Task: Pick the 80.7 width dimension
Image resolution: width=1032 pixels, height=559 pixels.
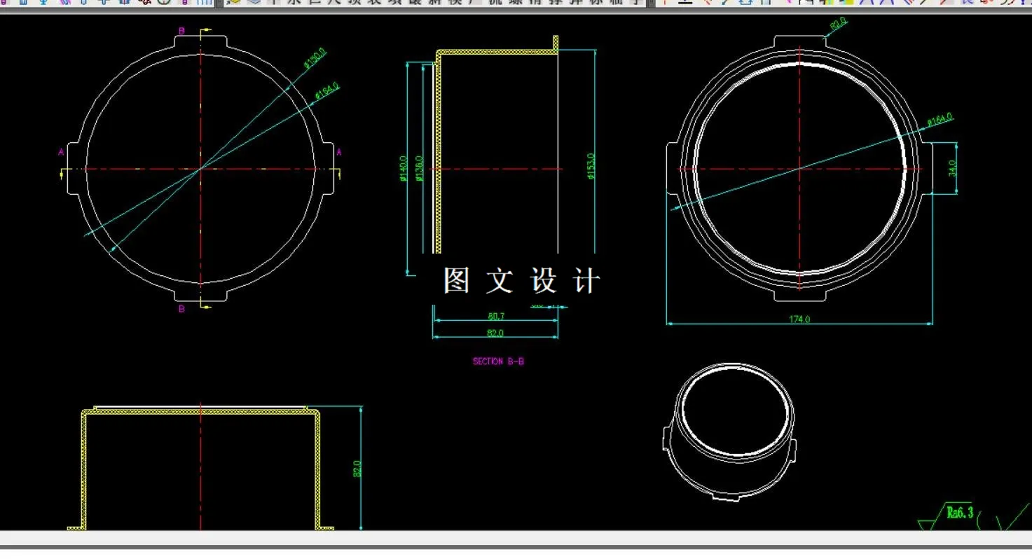Action: pyautogui.click(x=496, y=316)
